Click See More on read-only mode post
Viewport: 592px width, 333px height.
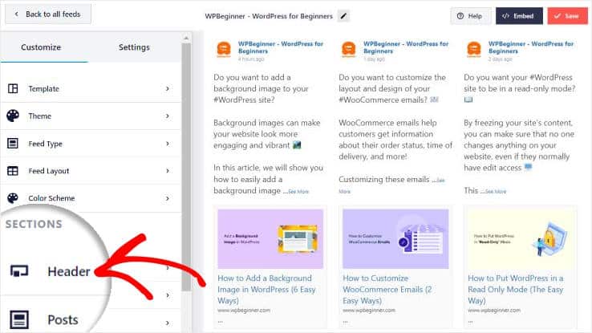tap(496, 192)
